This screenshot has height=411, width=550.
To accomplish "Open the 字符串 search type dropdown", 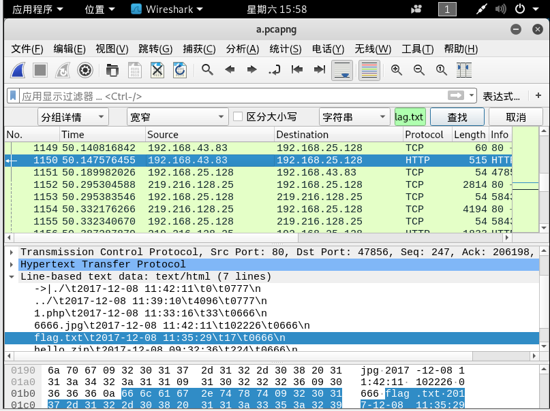I will point(354,116).
